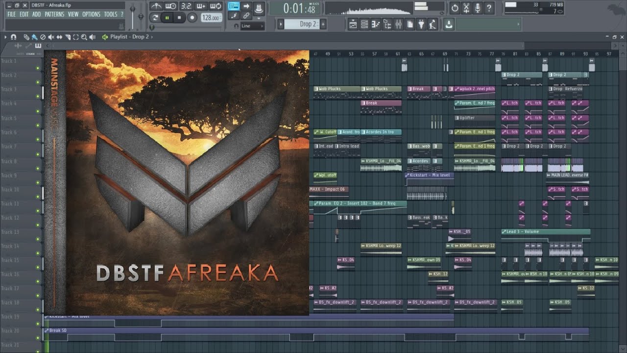Click the note color icon beside link
Screen dimensions: 627x353
234,16
